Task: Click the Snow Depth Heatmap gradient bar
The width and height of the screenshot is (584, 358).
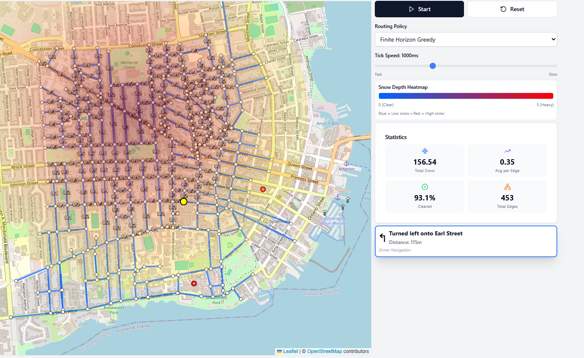Action: [466, 95]
